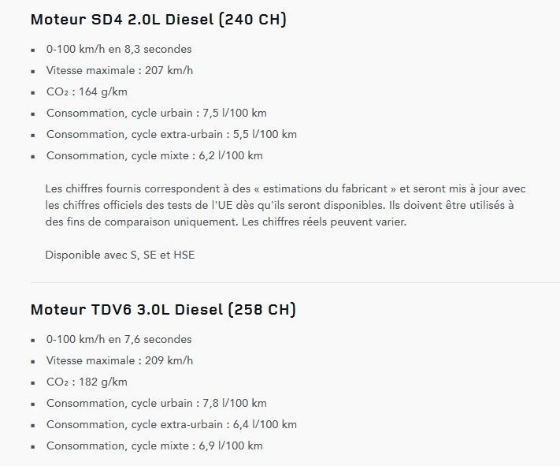Click the (240 CH) power figure
The width and height of the screenshot is (560, 466).
pyautogui.click(x=254, y=20)
